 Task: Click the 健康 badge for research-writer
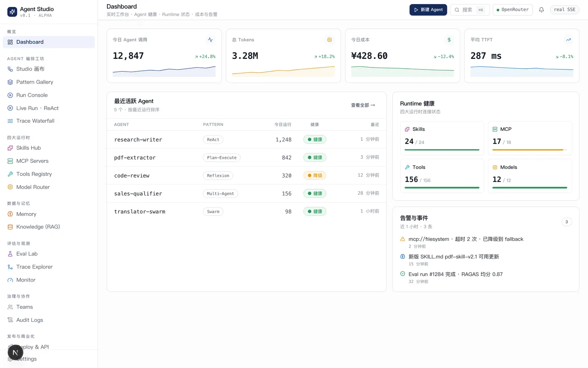pos(315,140)
